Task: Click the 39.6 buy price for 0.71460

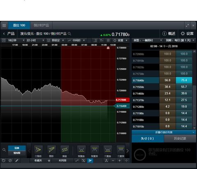Action: click(x=184, y=93)
